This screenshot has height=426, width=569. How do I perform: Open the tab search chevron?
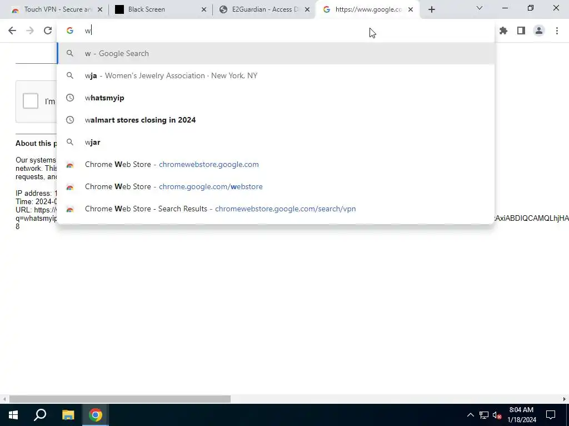(x=480, y=8)
